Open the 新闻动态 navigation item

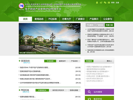click(39, 19)
